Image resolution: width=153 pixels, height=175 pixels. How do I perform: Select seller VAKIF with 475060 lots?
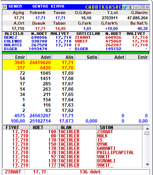click(111, 41)
